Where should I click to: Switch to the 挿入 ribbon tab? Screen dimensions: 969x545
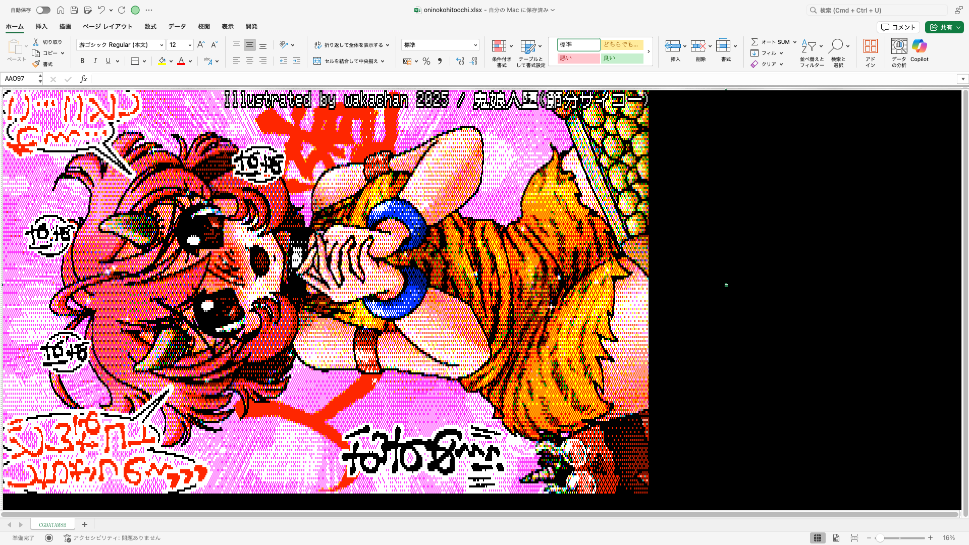(41, 27)
